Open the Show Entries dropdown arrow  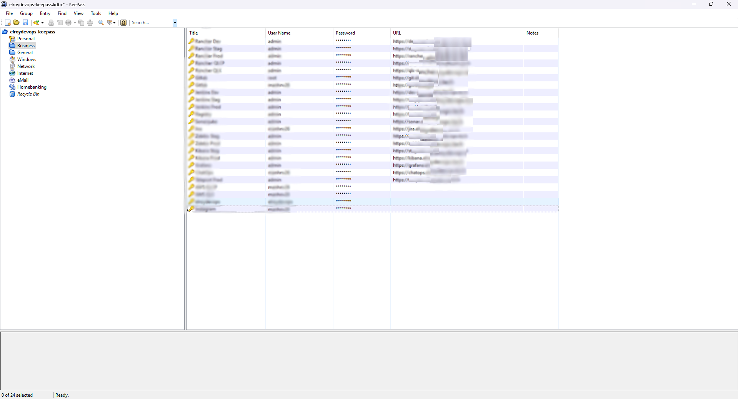coord(115,23)
